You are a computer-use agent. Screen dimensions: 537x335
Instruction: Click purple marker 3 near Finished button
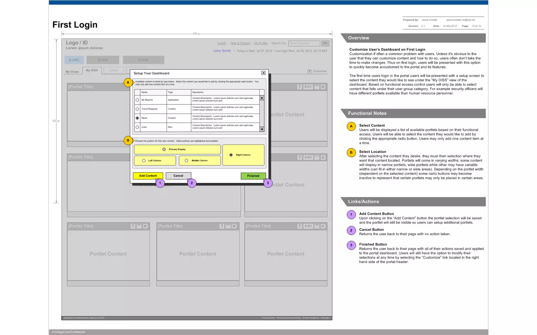pos(268,183)
